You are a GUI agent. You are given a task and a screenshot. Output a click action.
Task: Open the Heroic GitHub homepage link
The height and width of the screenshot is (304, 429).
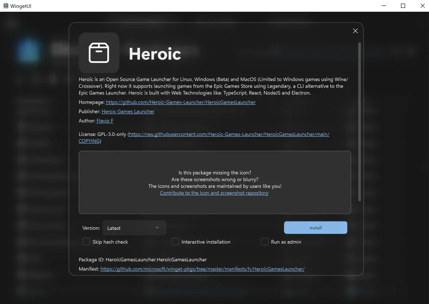(x=181, y=102)
